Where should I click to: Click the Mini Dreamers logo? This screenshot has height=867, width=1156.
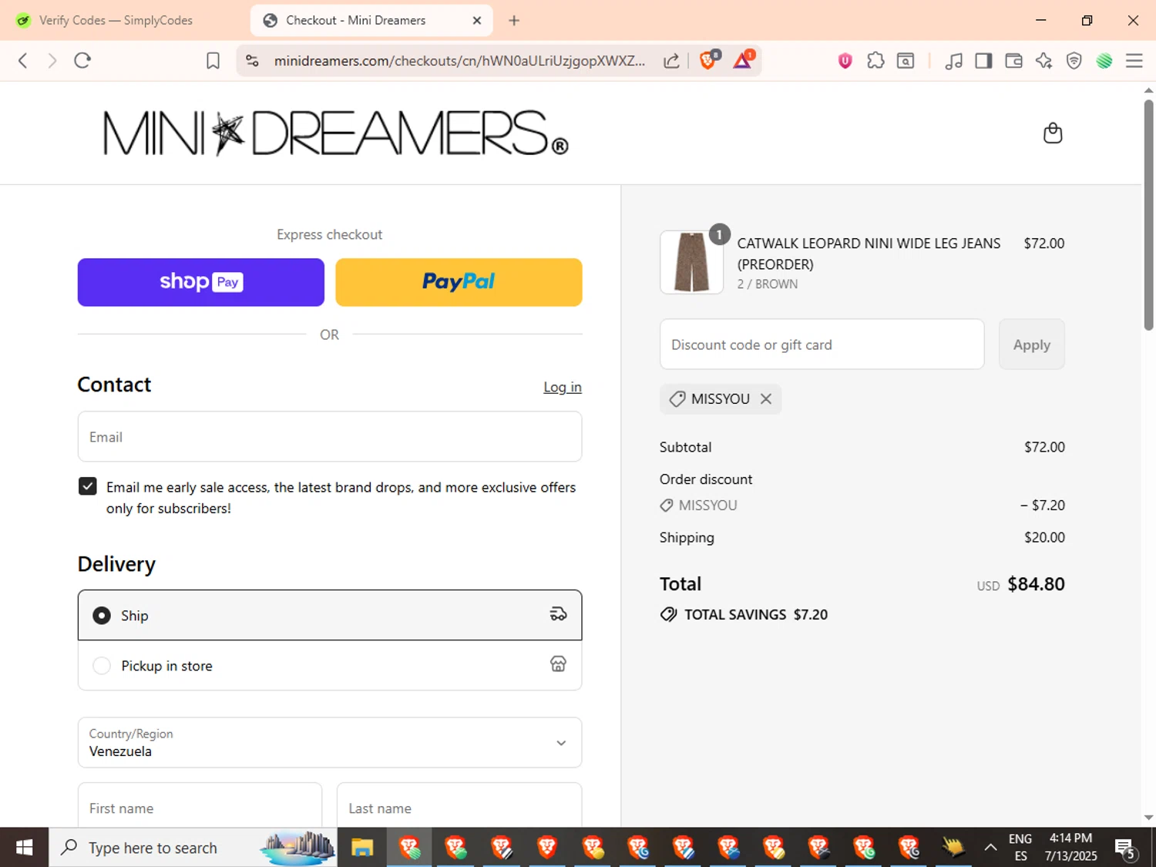click(336, 133)
